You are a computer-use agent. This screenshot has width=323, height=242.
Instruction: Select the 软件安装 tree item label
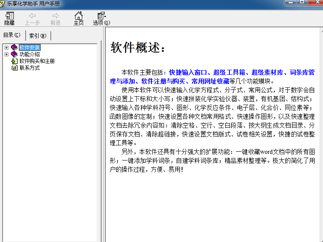click(30, 47)
